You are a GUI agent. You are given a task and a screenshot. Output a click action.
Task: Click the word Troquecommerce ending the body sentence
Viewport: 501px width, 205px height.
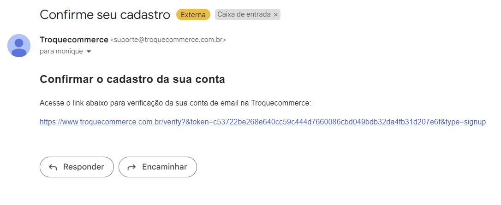(280, 103)
